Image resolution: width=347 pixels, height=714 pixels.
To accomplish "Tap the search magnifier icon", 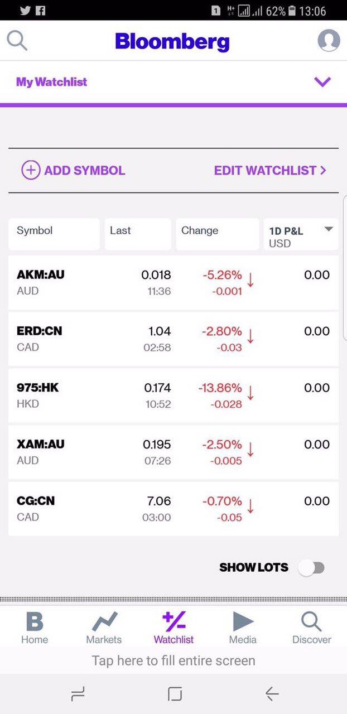I will [17, 40].
